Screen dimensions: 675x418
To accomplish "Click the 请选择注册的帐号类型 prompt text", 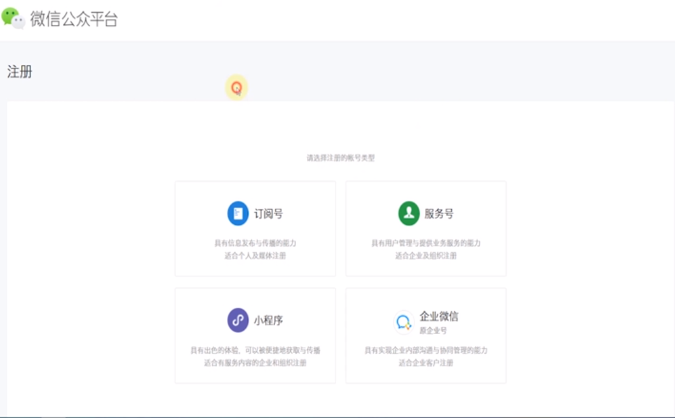I will 341,158.
